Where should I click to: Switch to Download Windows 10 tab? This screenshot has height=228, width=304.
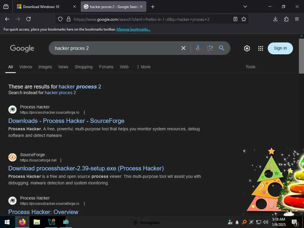coord(46,7)
